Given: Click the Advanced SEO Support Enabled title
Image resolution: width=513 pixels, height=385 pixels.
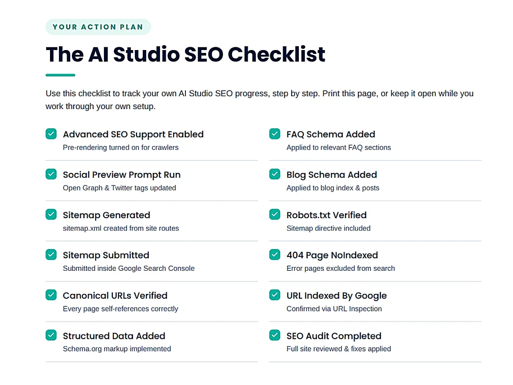Looking at the screenshot, I should pyautogui.click(x=133, y=134).
